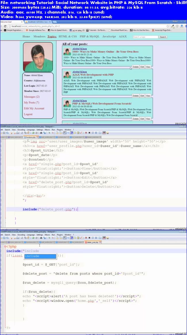This screenshot has width=187, height=335.
Task: Switch to the 'Welcome User!' browser tab
Action: [x=11, y=22]
